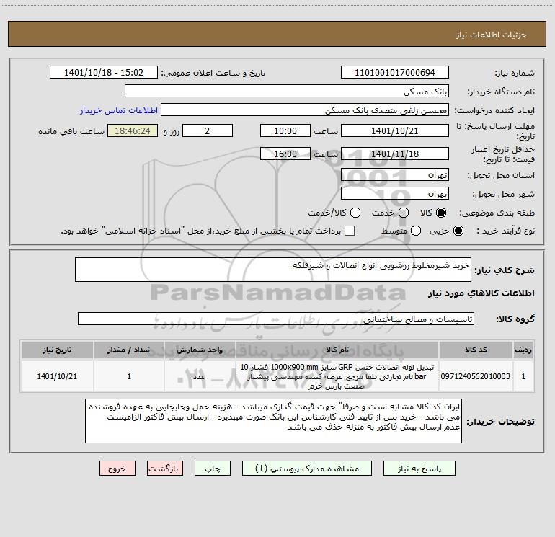
Task: Open the اطلاعات تماس خریدار link
Action: click(119, 110)
